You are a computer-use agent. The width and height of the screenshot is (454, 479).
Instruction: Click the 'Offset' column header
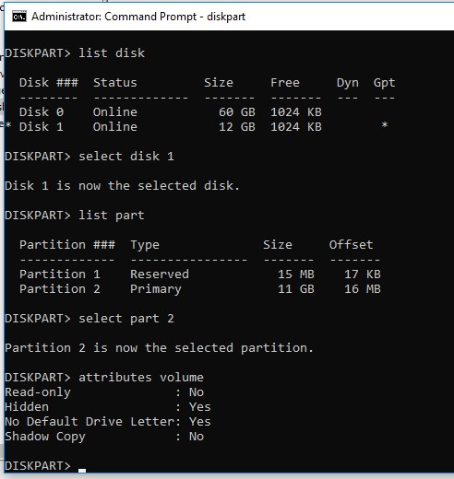click(x=351, y=245)
